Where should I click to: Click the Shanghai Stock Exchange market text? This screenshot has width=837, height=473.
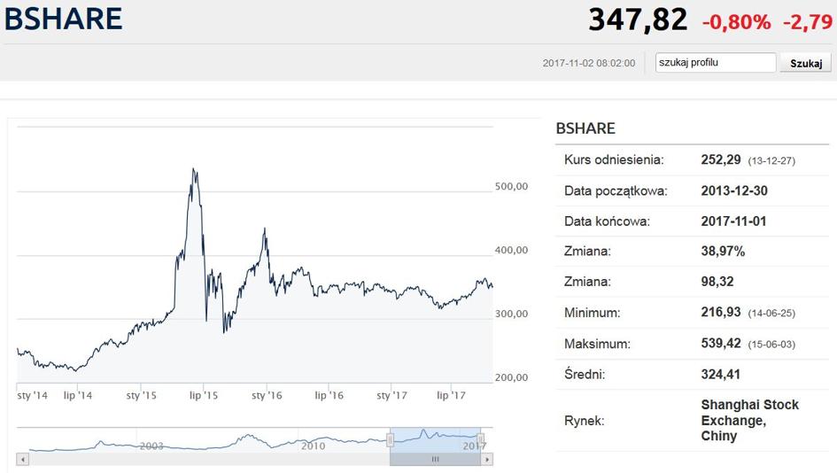coord(749,420)
